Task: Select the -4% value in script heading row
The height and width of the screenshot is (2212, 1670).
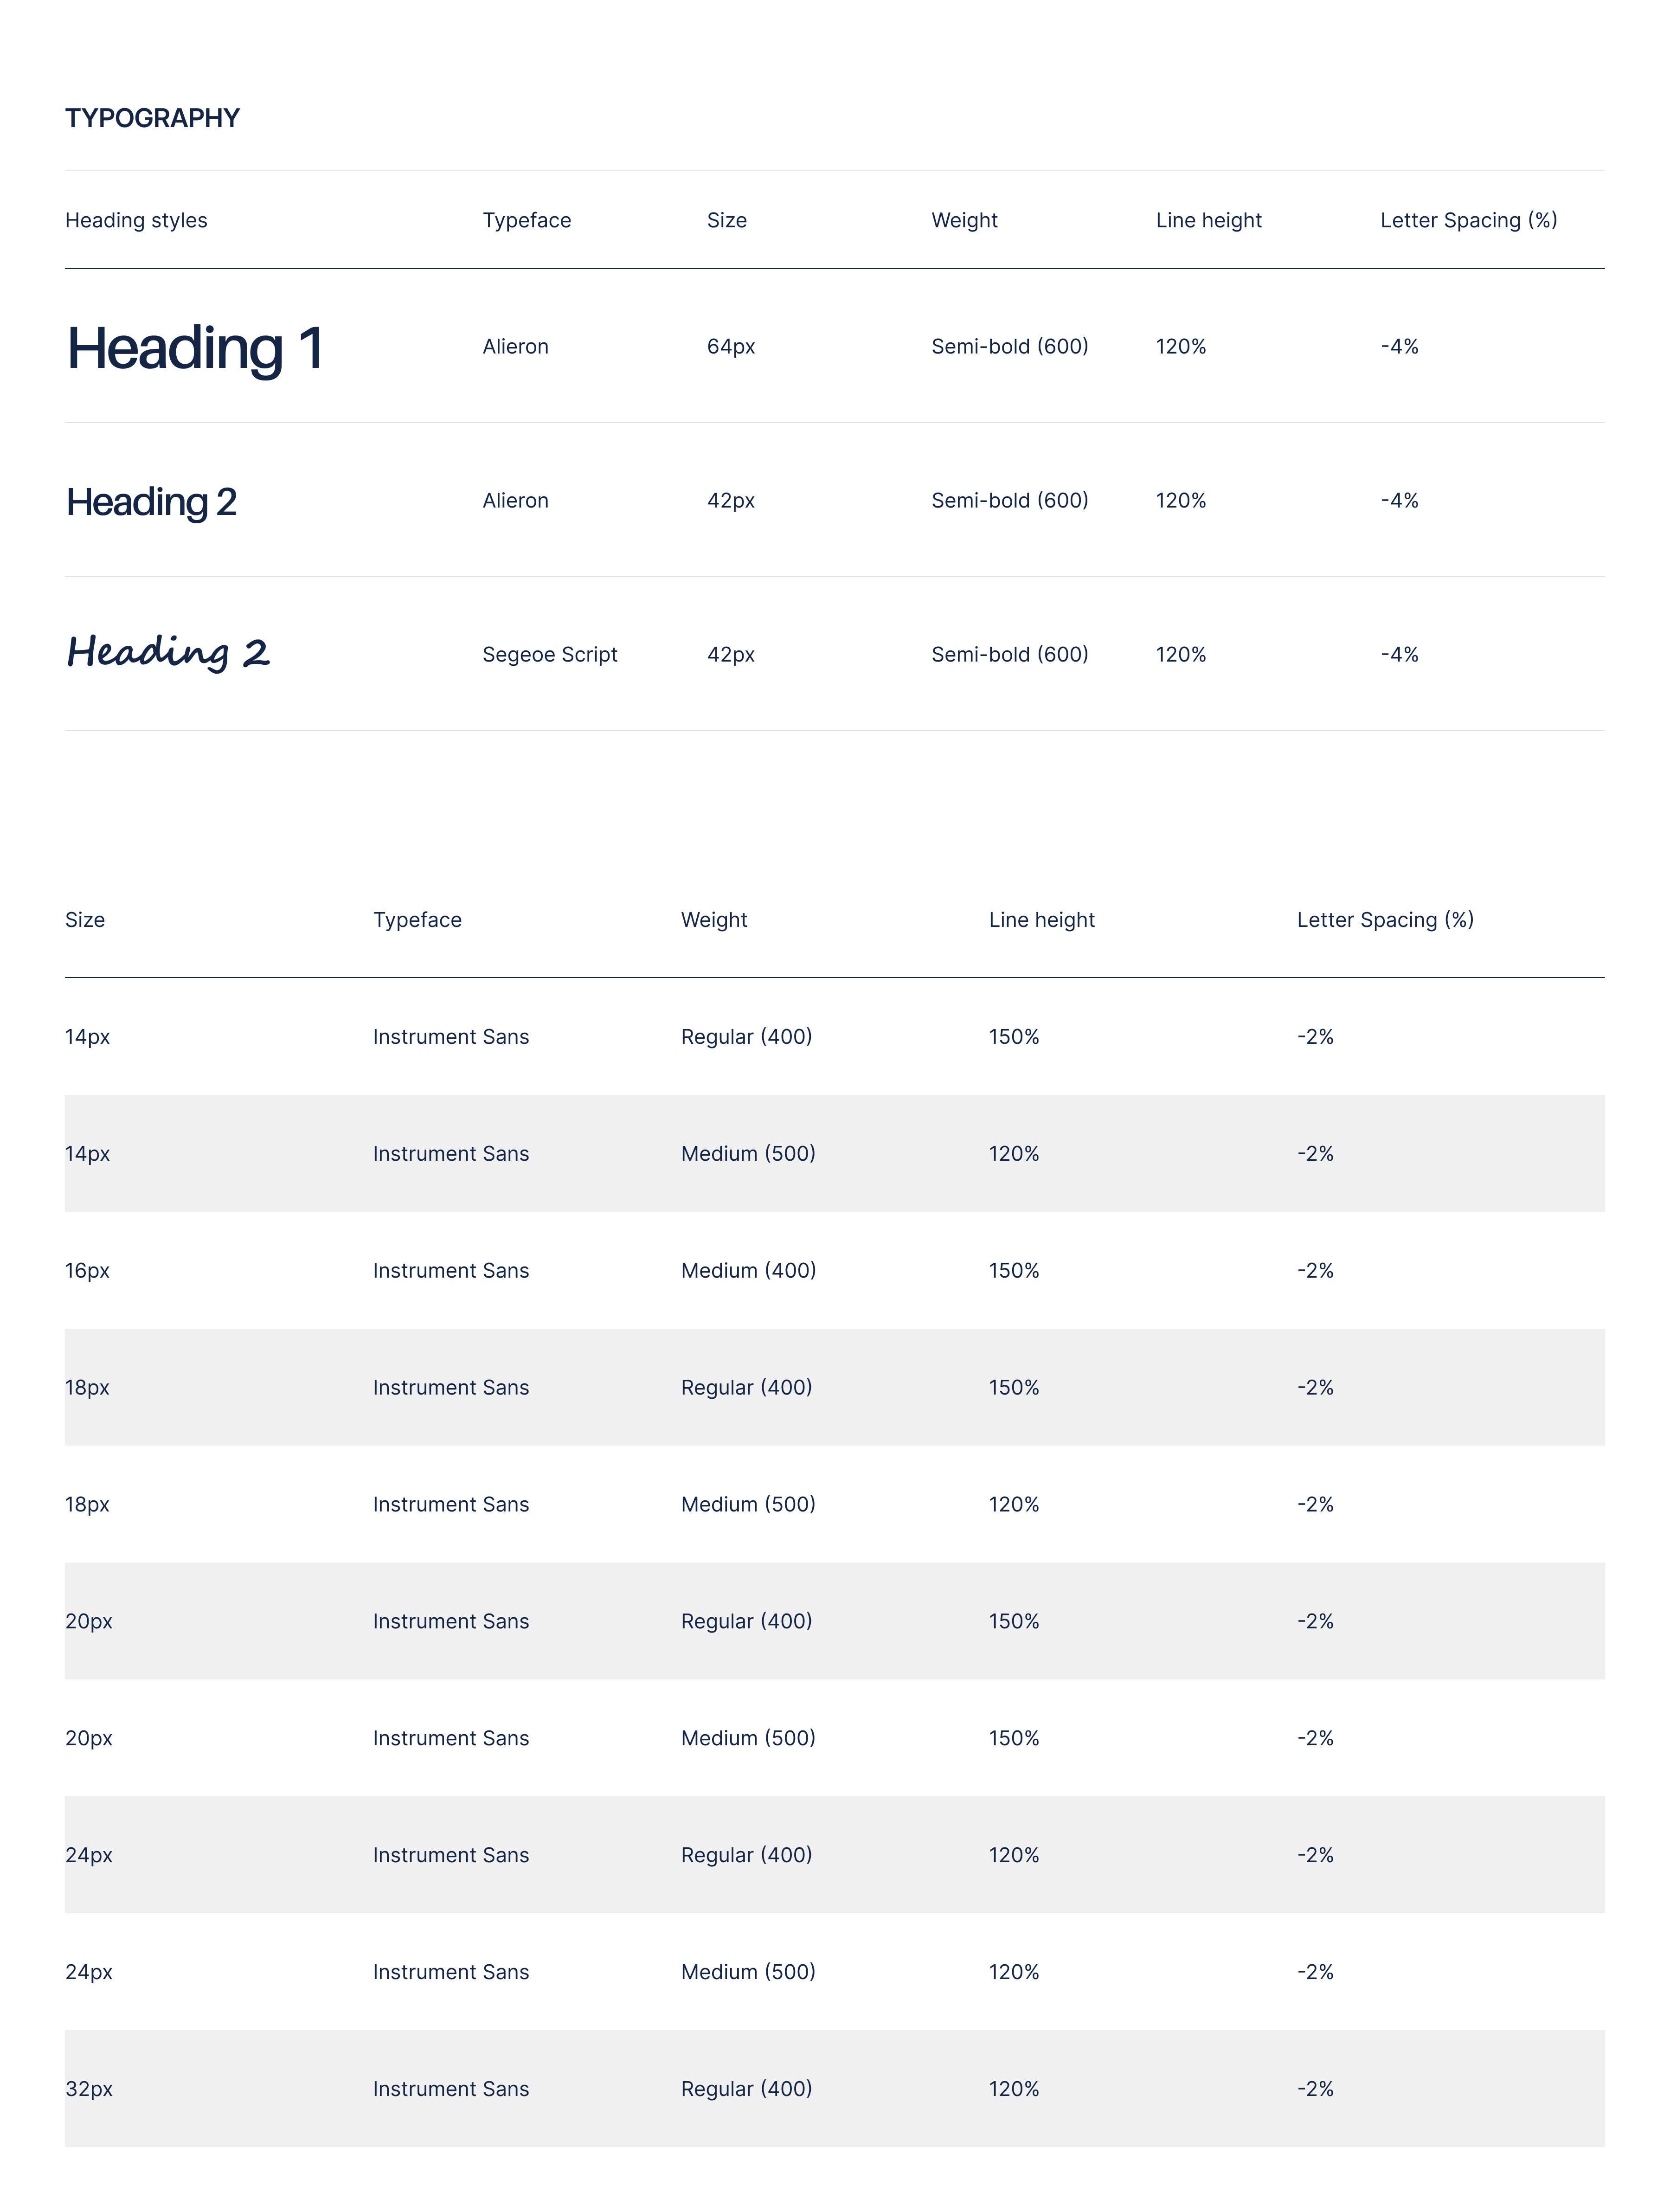Action: point(1399,654)
